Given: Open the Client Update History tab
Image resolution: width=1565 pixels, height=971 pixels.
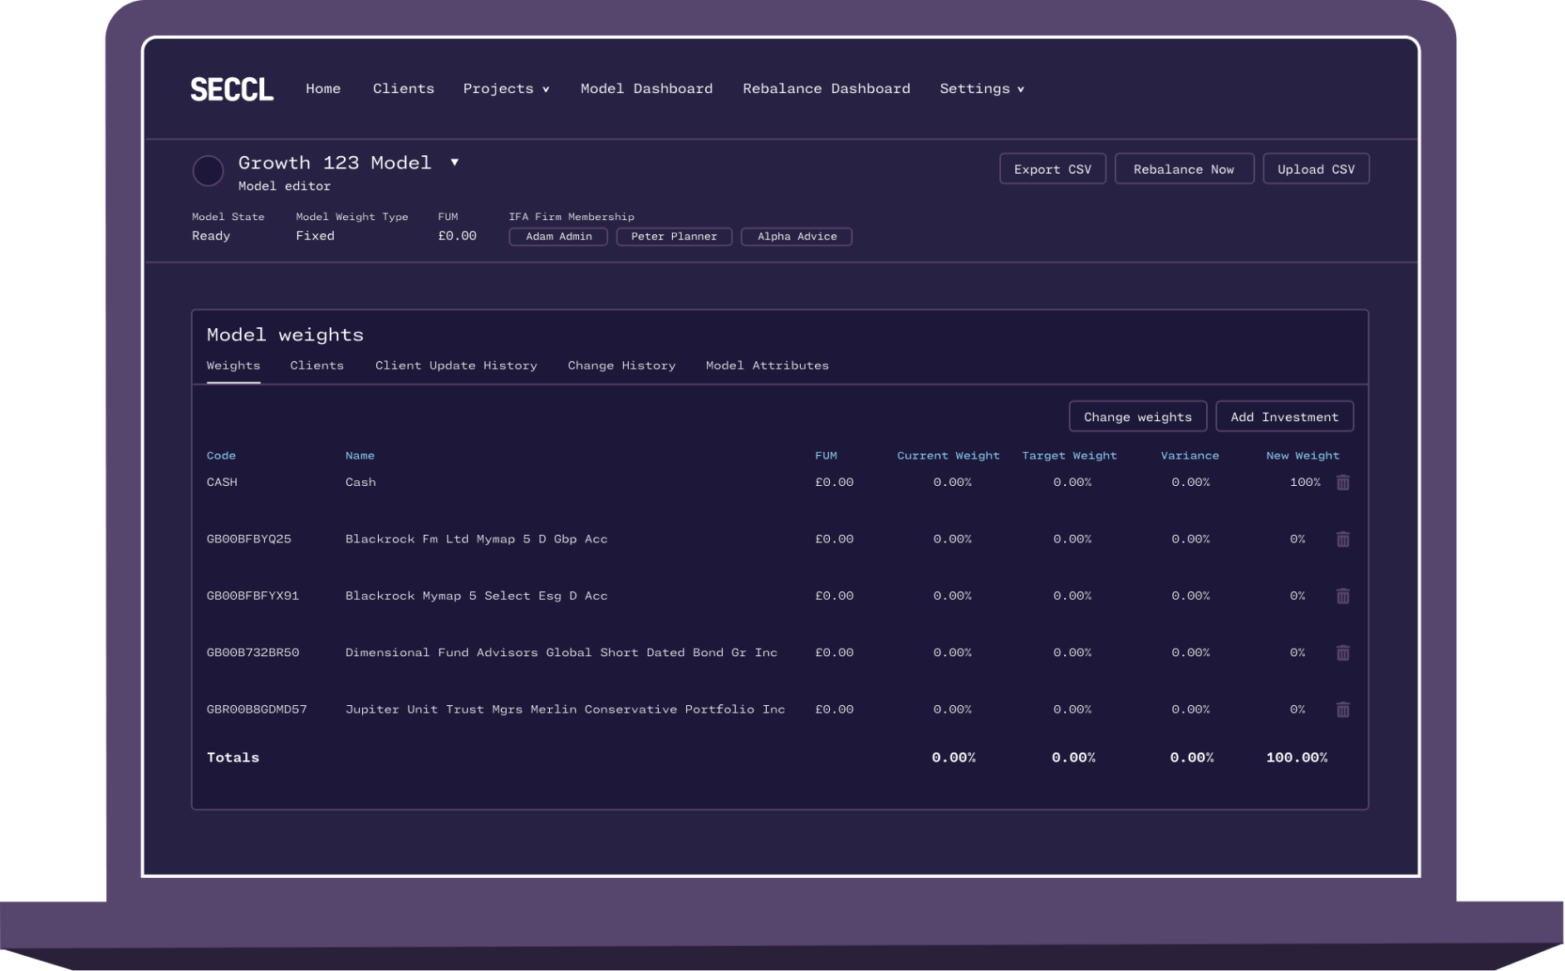Looking at the screenshot, I should point(455,365).
